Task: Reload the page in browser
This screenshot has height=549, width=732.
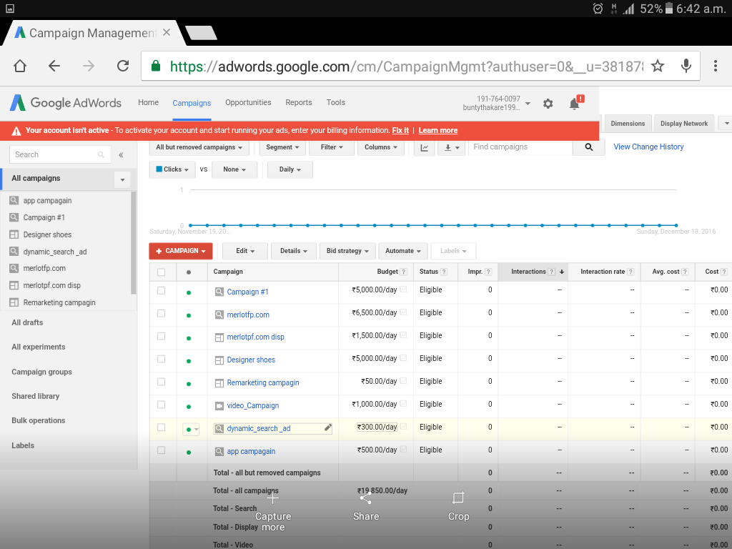Action: coord(123,66)
